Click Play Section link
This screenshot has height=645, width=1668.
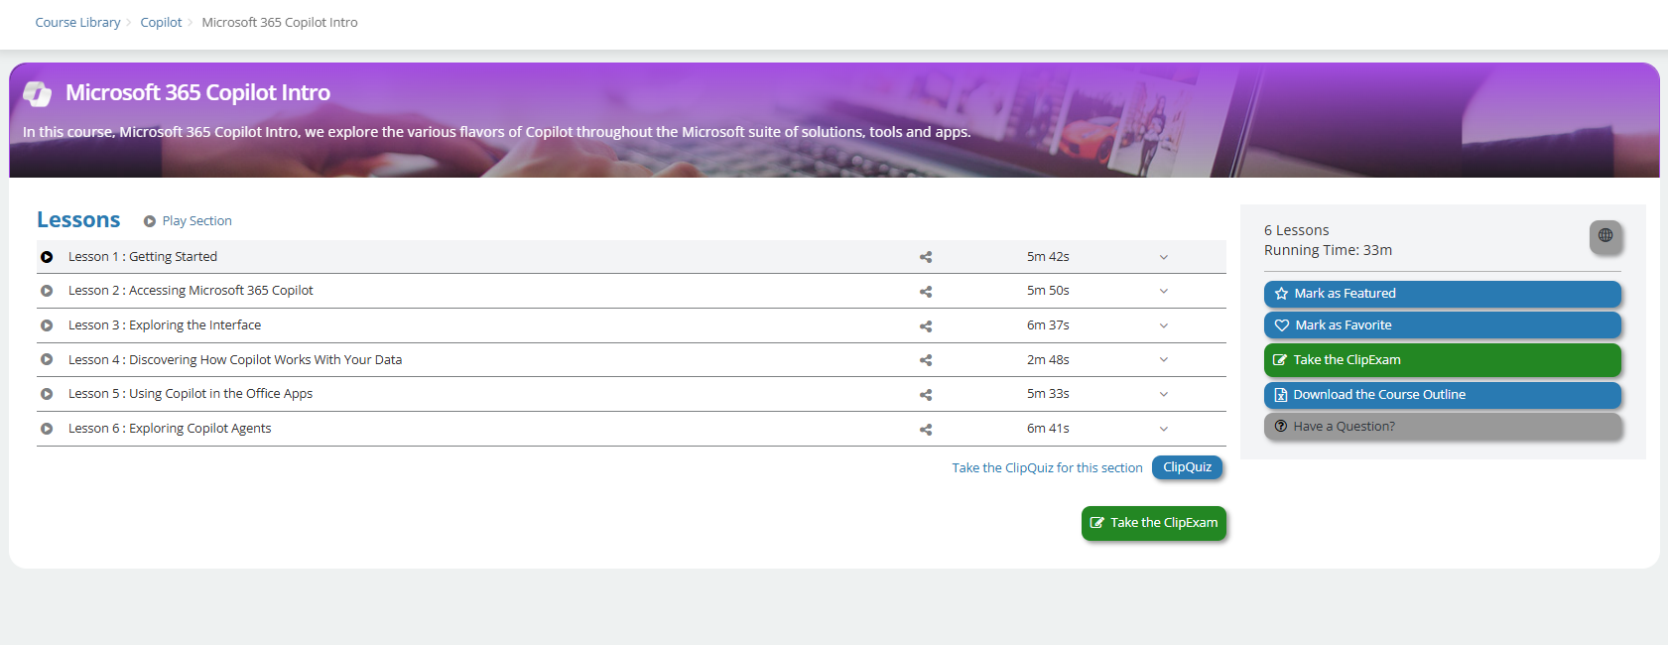(x=196, y=221)
